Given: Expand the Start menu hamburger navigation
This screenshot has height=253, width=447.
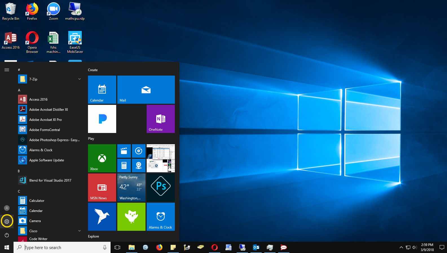Looking at the screenshot, I should pyautogui.click(x=7, y=70).
